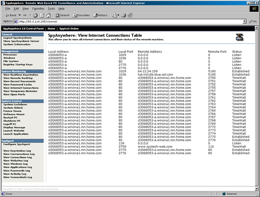This screenshot has height=197, width=260.
Task: Click the Mail toolbar icon
Action: point(114,15)
